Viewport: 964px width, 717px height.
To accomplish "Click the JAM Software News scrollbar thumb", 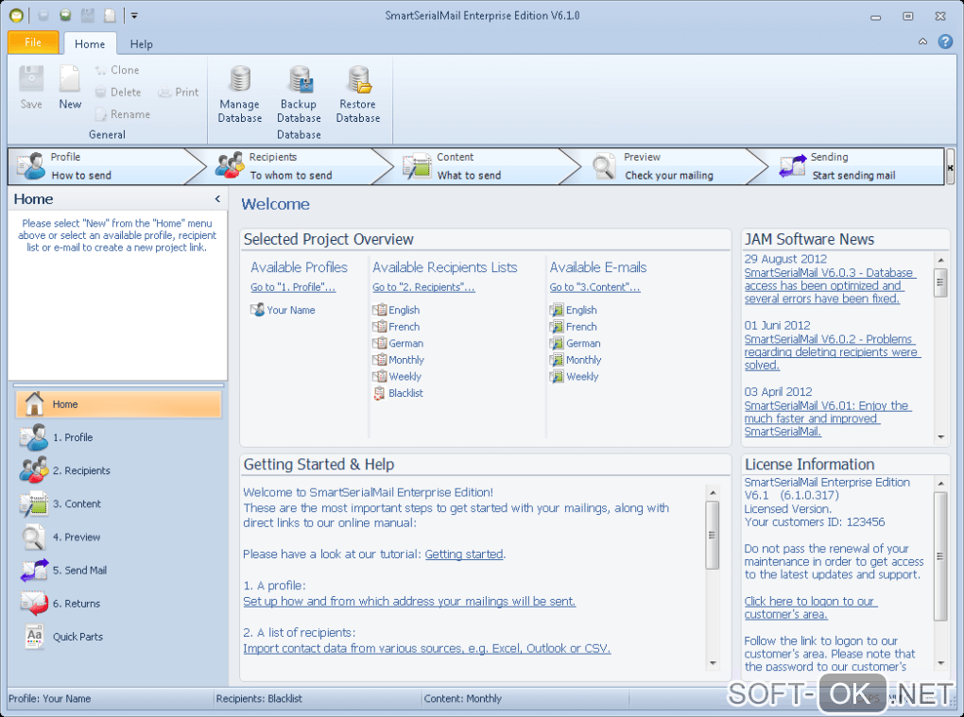I will [940, 282].
